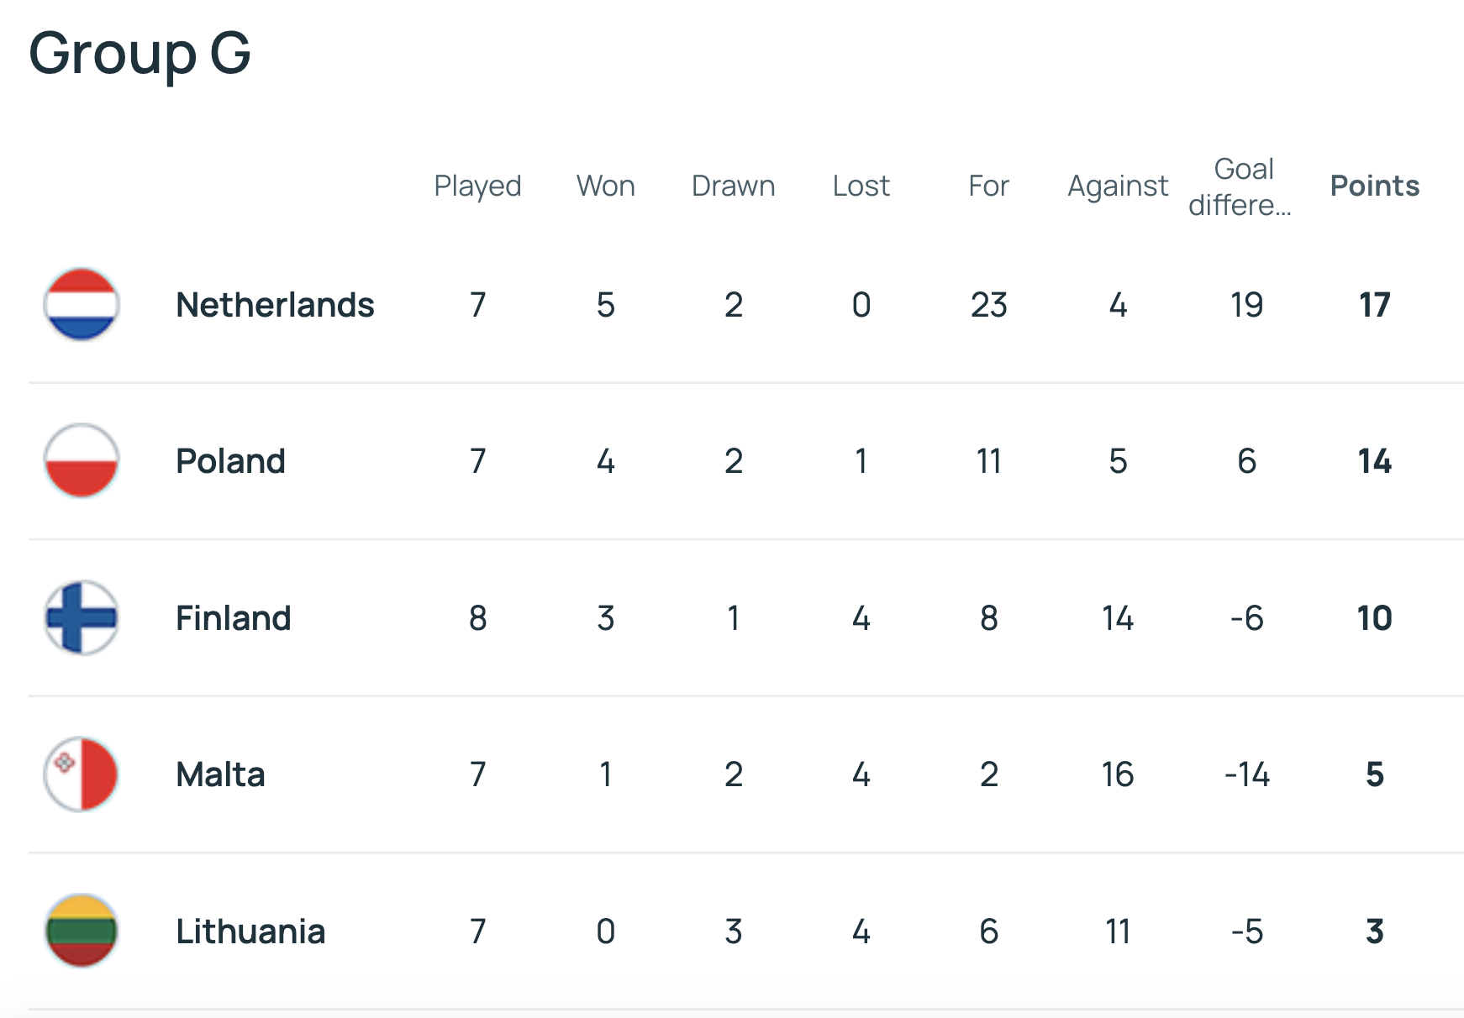Click the Netherlands flag icon

click(x=81, y=305)
